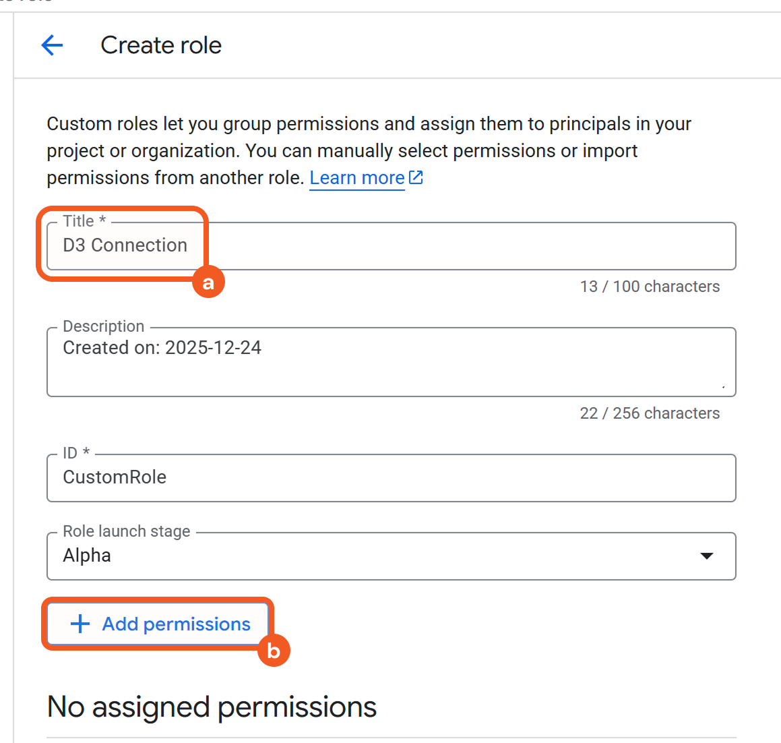Click the Create role page heading
Viewport: 781px width, 743px height.
click(161, 45)
